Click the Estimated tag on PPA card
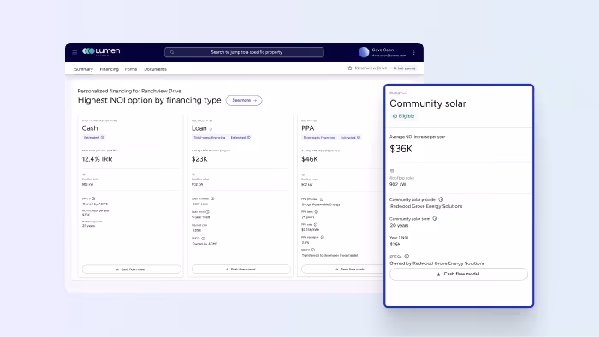The image size is (599, 337). click(x=350, y=138)
